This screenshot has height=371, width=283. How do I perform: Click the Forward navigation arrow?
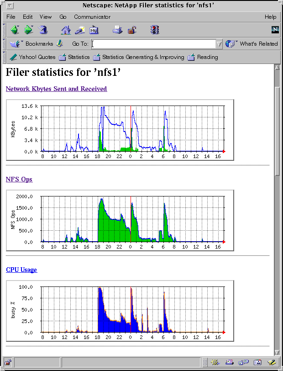click(x=29, y=30)
